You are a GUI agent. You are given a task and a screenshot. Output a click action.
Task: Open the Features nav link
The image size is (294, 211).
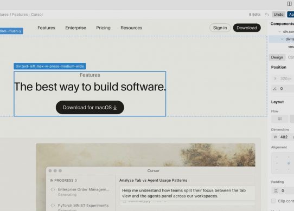coord(46,28)
